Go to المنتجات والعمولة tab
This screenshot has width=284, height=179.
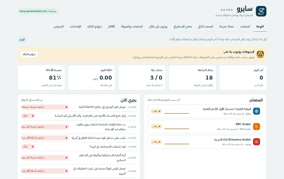pos(132,27)
